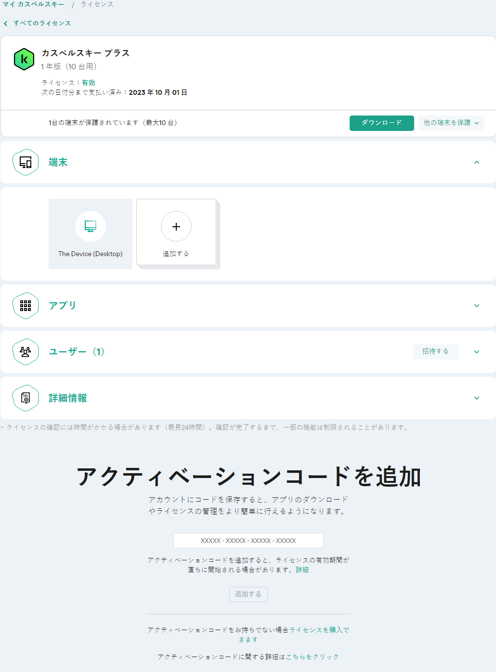
Task: Expand the ユーザー section
Action: coord(477,351)
